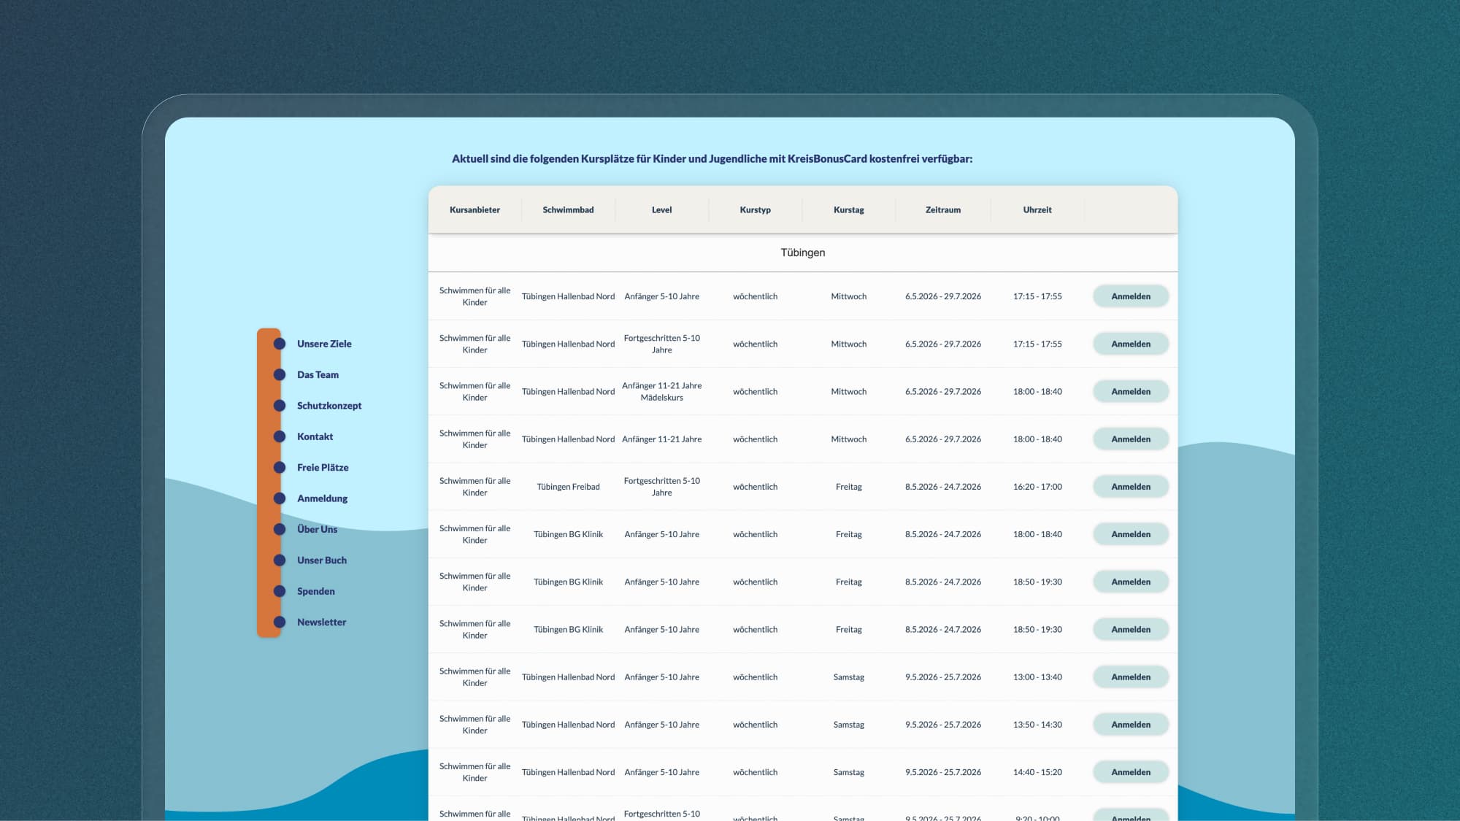
Task: Click the dot beside Kontakt
Action: 279,436
